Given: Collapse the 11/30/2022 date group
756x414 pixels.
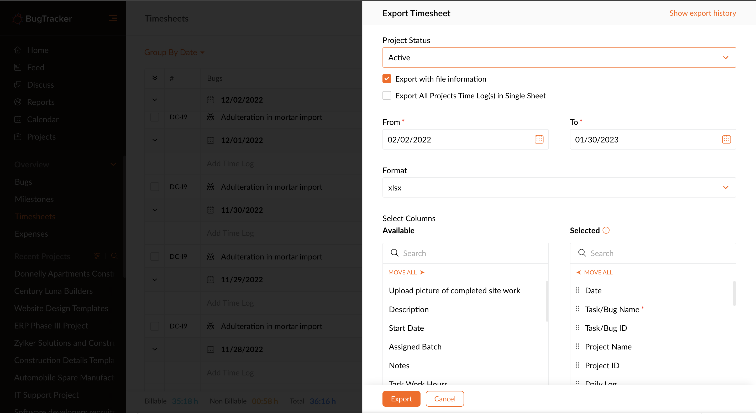Looking at the screenshot, I should coord(155,210).
